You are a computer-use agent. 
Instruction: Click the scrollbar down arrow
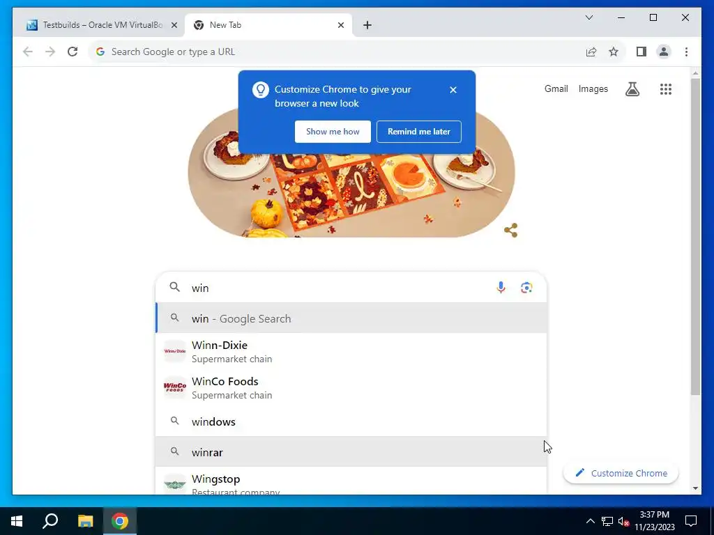tap(695, 488)
